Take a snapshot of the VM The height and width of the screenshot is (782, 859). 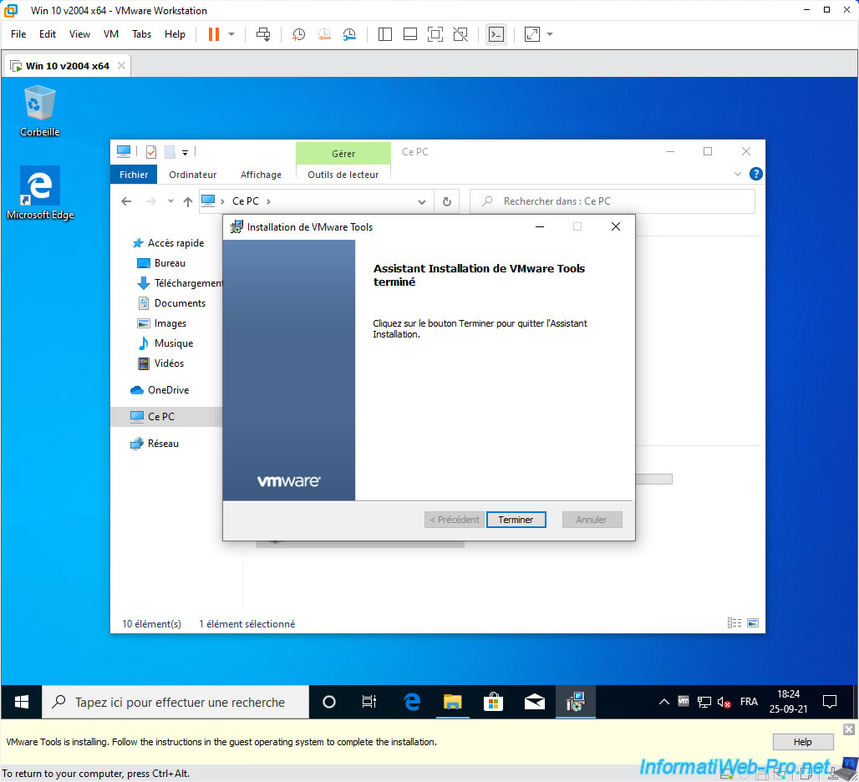click(x=298, y=34)
